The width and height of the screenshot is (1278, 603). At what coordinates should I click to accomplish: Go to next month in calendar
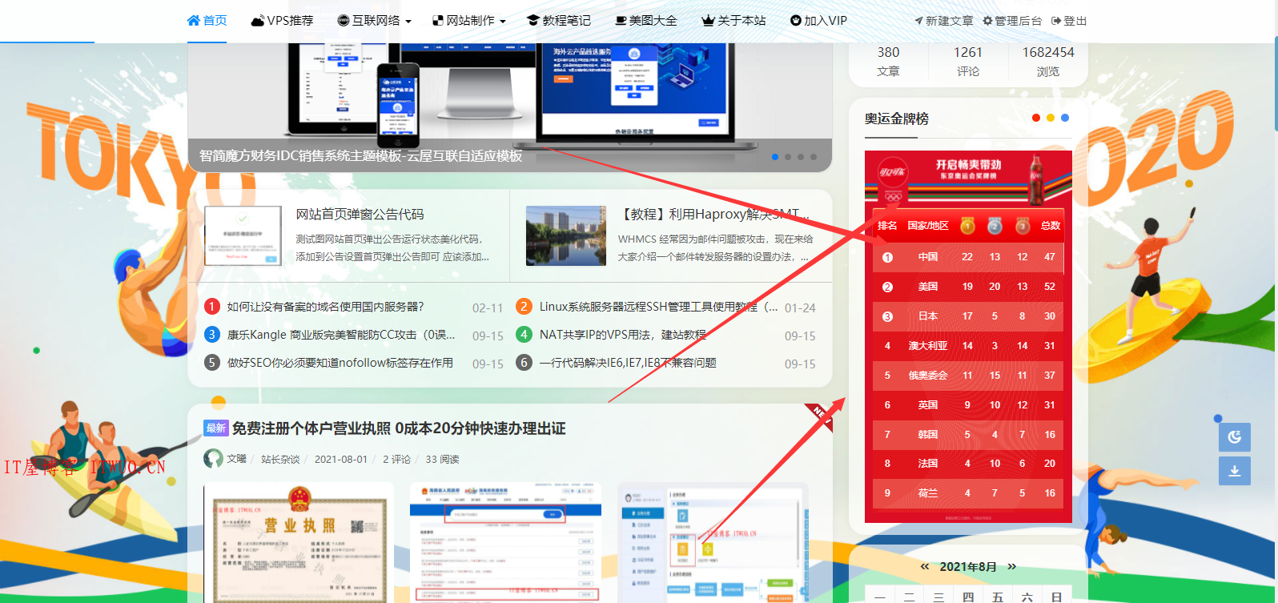1011,566
